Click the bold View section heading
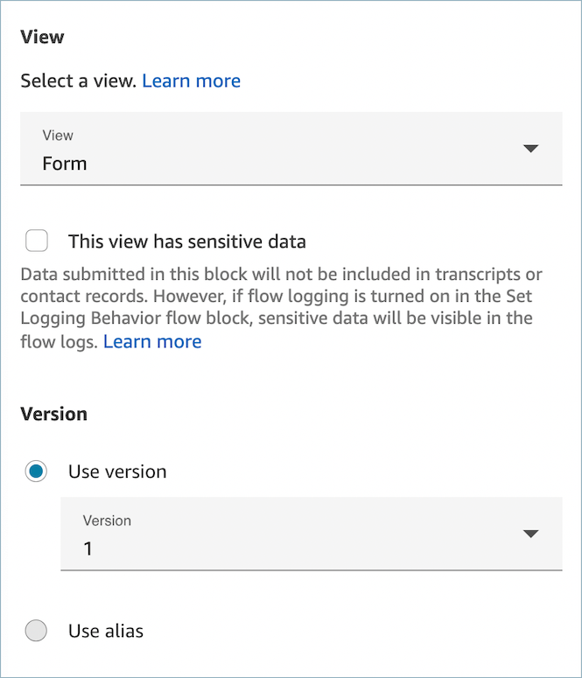 [x=42, y=37]
